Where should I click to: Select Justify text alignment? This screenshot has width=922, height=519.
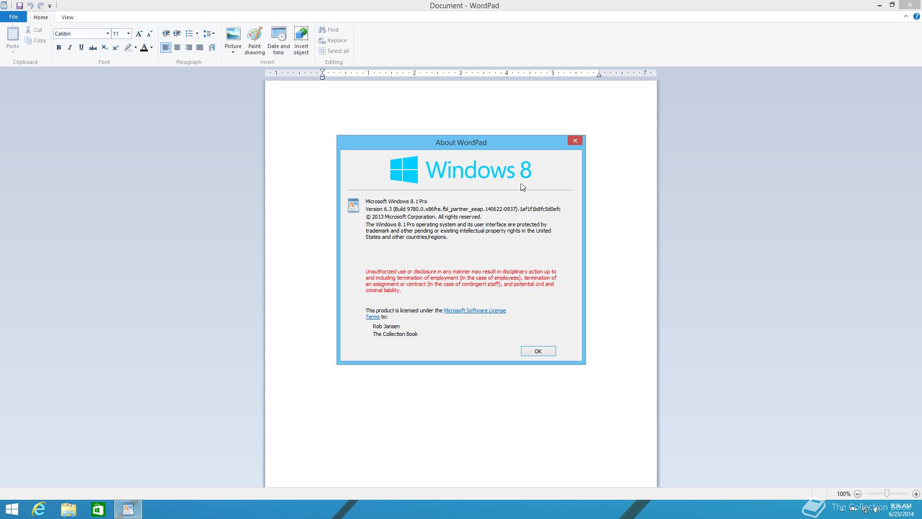[200, 48]
